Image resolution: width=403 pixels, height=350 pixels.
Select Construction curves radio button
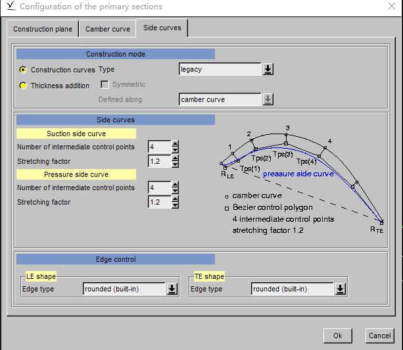point(24,70)
